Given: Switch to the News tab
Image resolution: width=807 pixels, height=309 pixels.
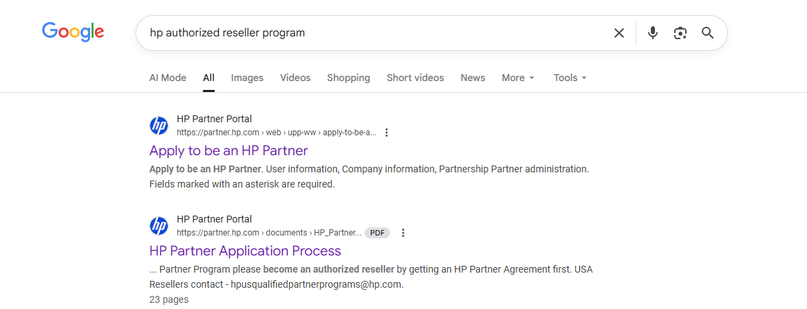Looking at the screenshot, I should [473, 78].
